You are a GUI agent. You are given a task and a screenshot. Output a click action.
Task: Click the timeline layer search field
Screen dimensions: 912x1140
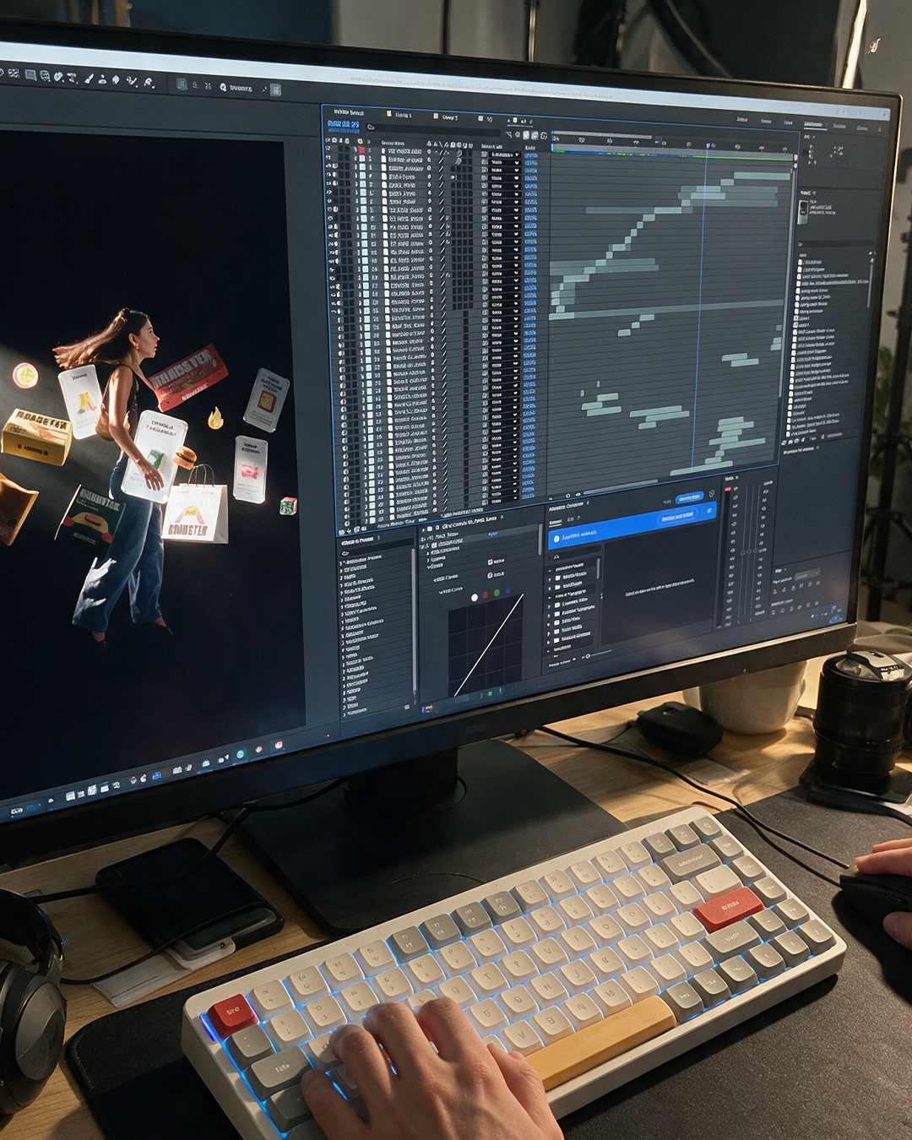coord(433,128)
